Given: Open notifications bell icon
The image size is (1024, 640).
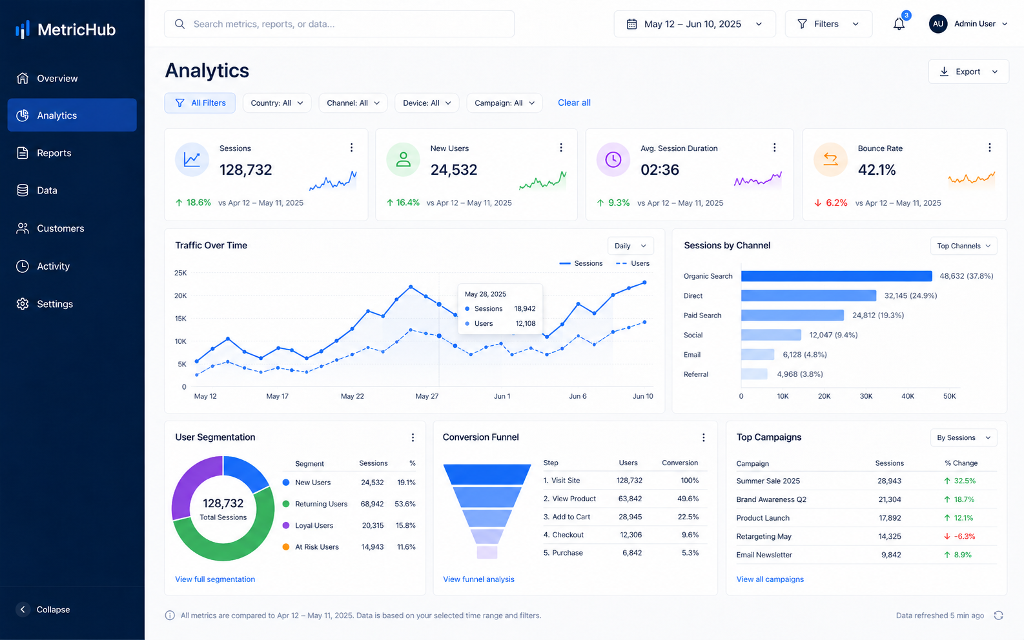Looking at the screenshot, I should tap(899, 24).
